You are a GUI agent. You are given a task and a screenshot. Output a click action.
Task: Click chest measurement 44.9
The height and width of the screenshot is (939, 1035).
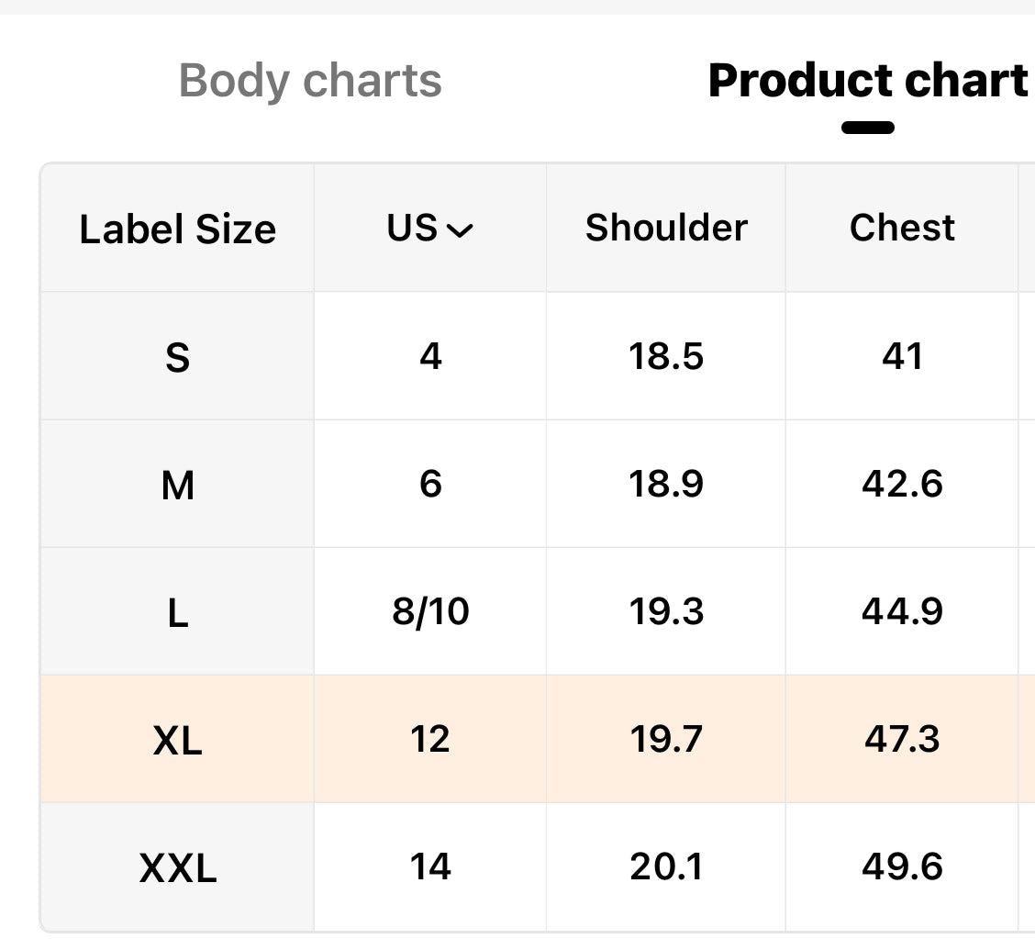tap(902, 611)
